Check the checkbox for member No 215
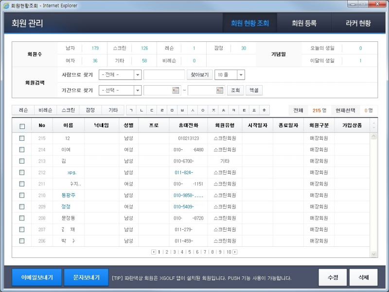Image resolution: width=389 pixels, height=292 pixels. [22, 138]
